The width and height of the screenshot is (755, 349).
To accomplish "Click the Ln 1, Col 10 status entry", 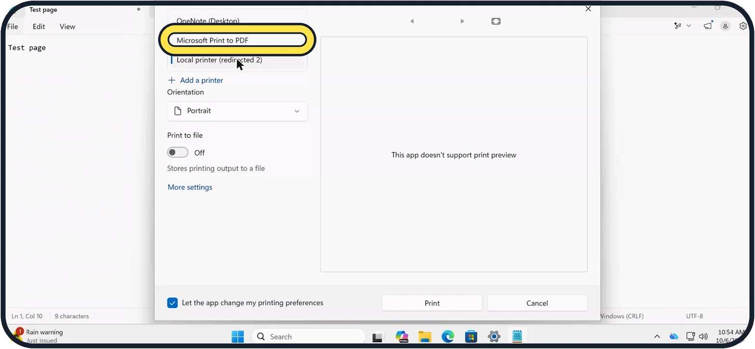I will click(x=27, y=316).
